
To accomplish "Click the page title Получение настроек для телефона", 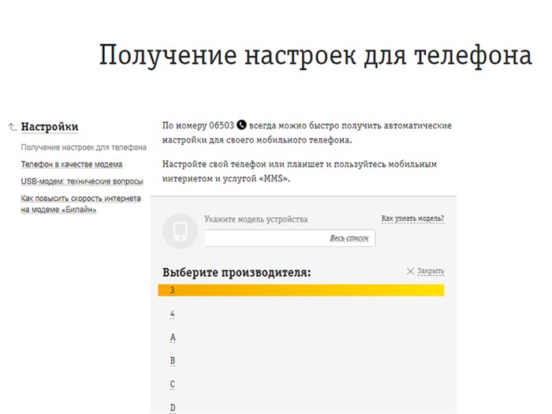I will pyautogui.click(x=315, y=55).
